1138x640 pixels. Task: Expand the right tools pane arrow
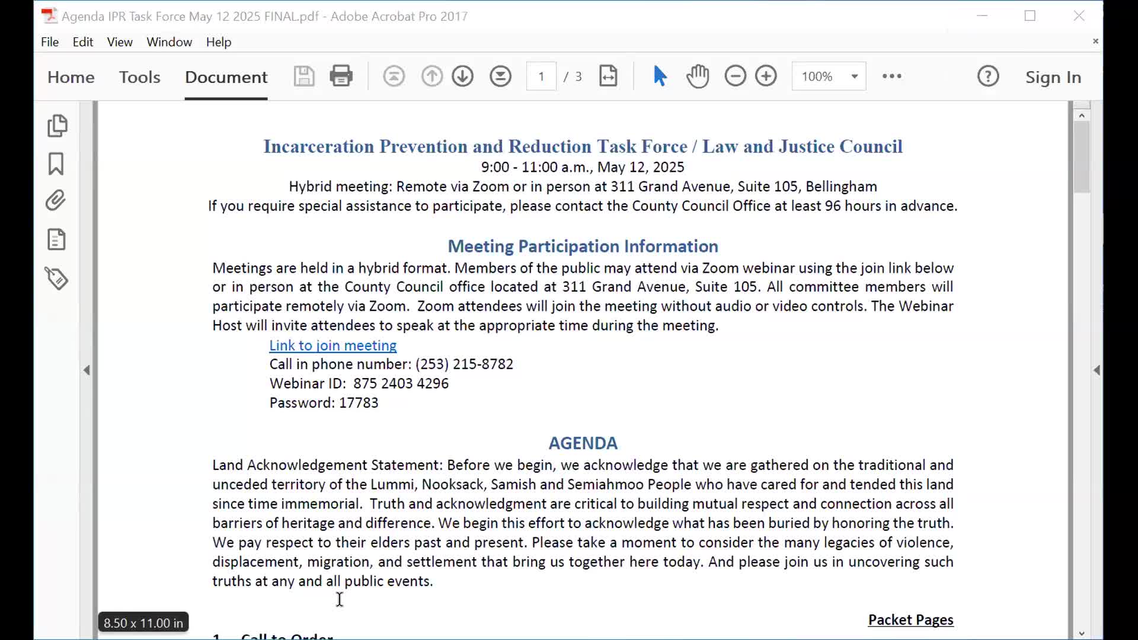[1097, 370]
